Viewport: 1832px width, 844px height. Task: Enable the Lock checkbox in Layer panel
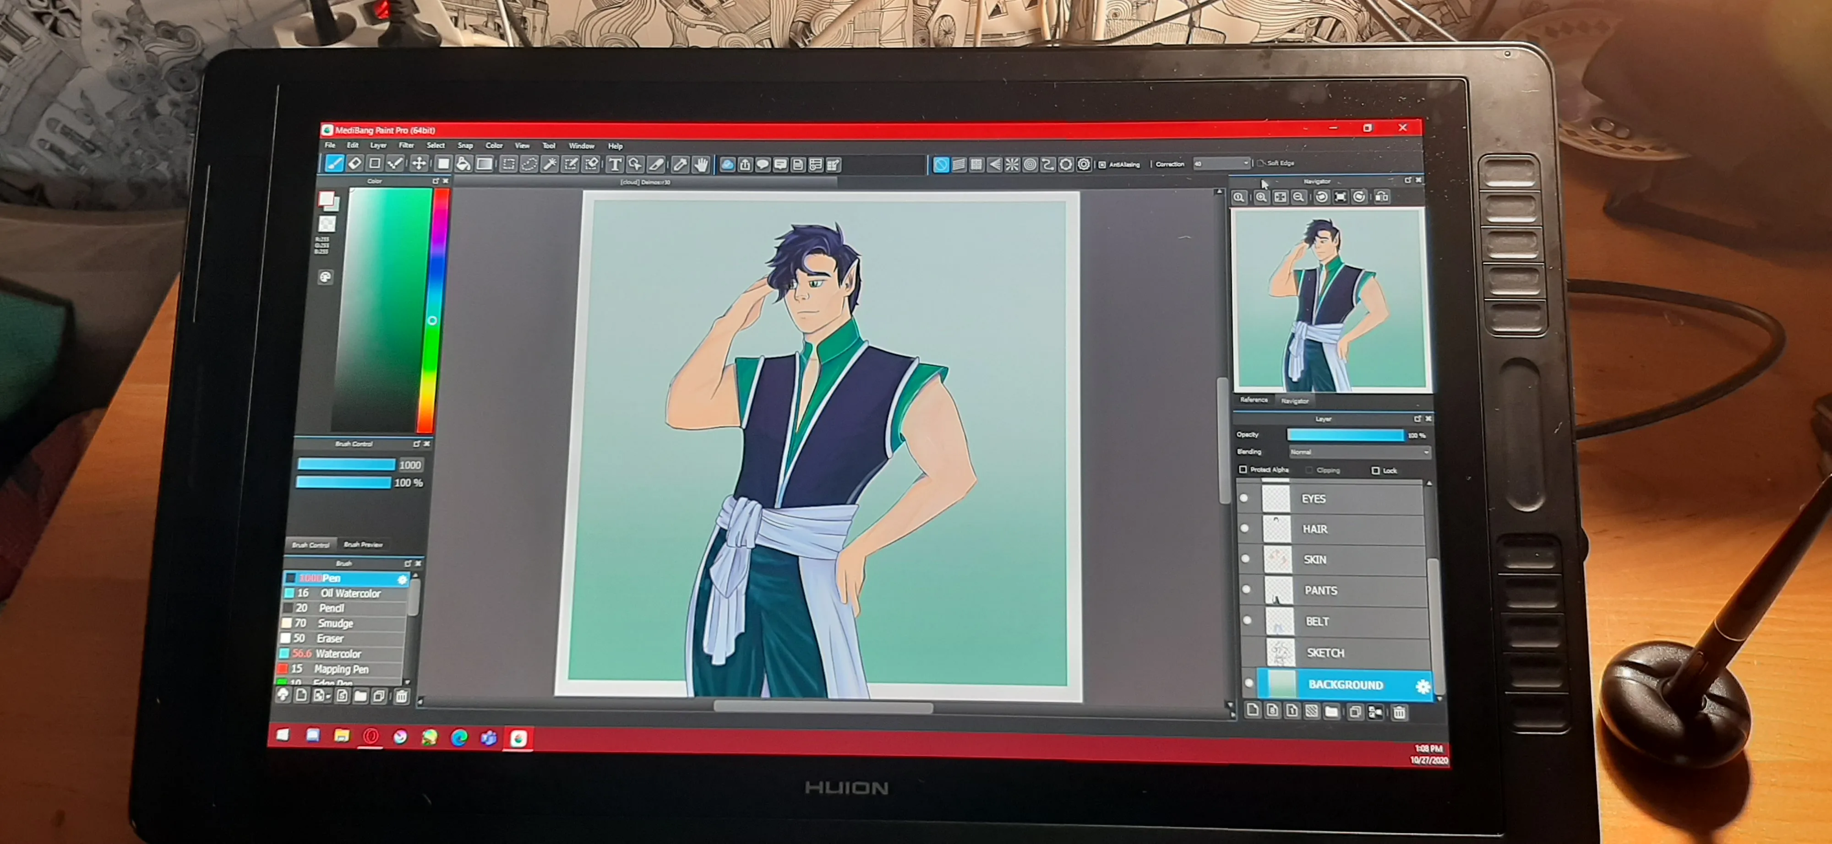pyautogui.click(x=1375, y=471)
